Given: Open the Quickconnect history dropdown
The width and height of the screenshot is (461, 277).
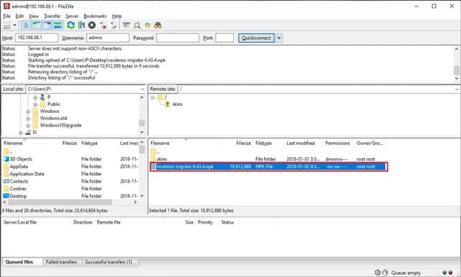Looking at the screenshot, I should [279, 38].
